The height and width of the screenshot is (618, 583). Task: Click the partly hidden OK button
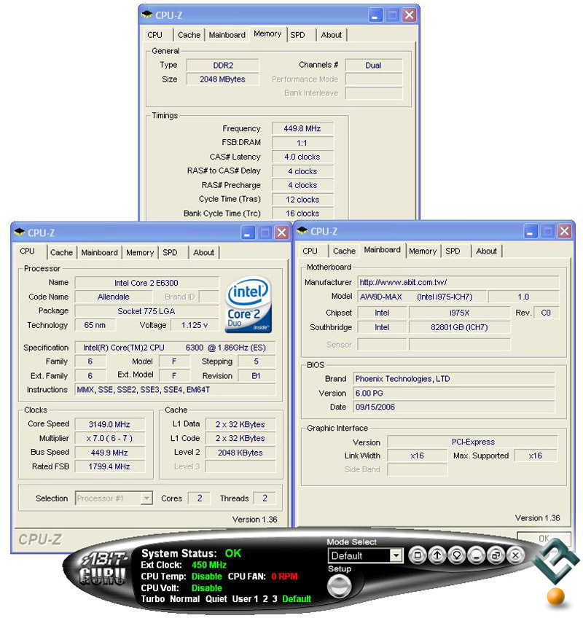pos(544,538)
